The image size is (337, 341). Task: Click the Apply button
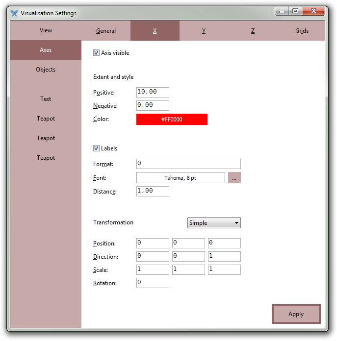pyautogui.click(x=296, y=314)
